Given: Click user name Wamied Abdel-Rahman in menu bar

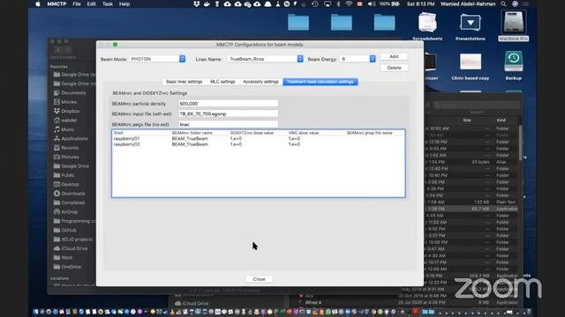Looking at the screenshot, I should (x=468, y=4).
